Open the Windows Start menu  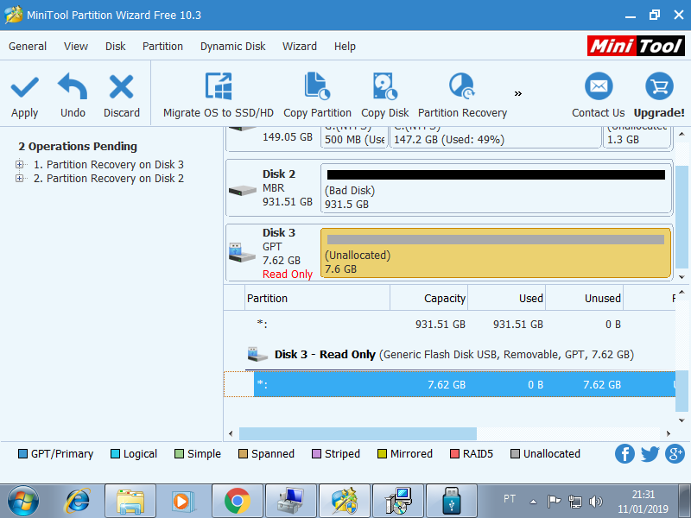point(23,501)
